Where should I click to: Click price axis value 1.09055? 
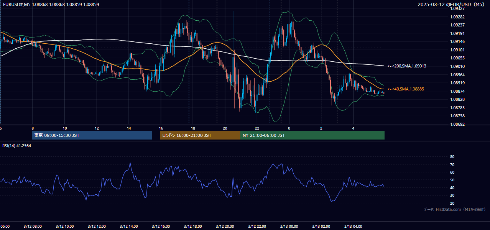457,58
